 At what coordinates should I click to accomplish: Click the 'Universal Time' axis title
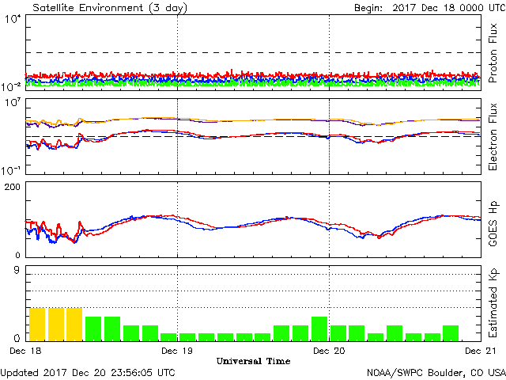(x=253, y=361)
